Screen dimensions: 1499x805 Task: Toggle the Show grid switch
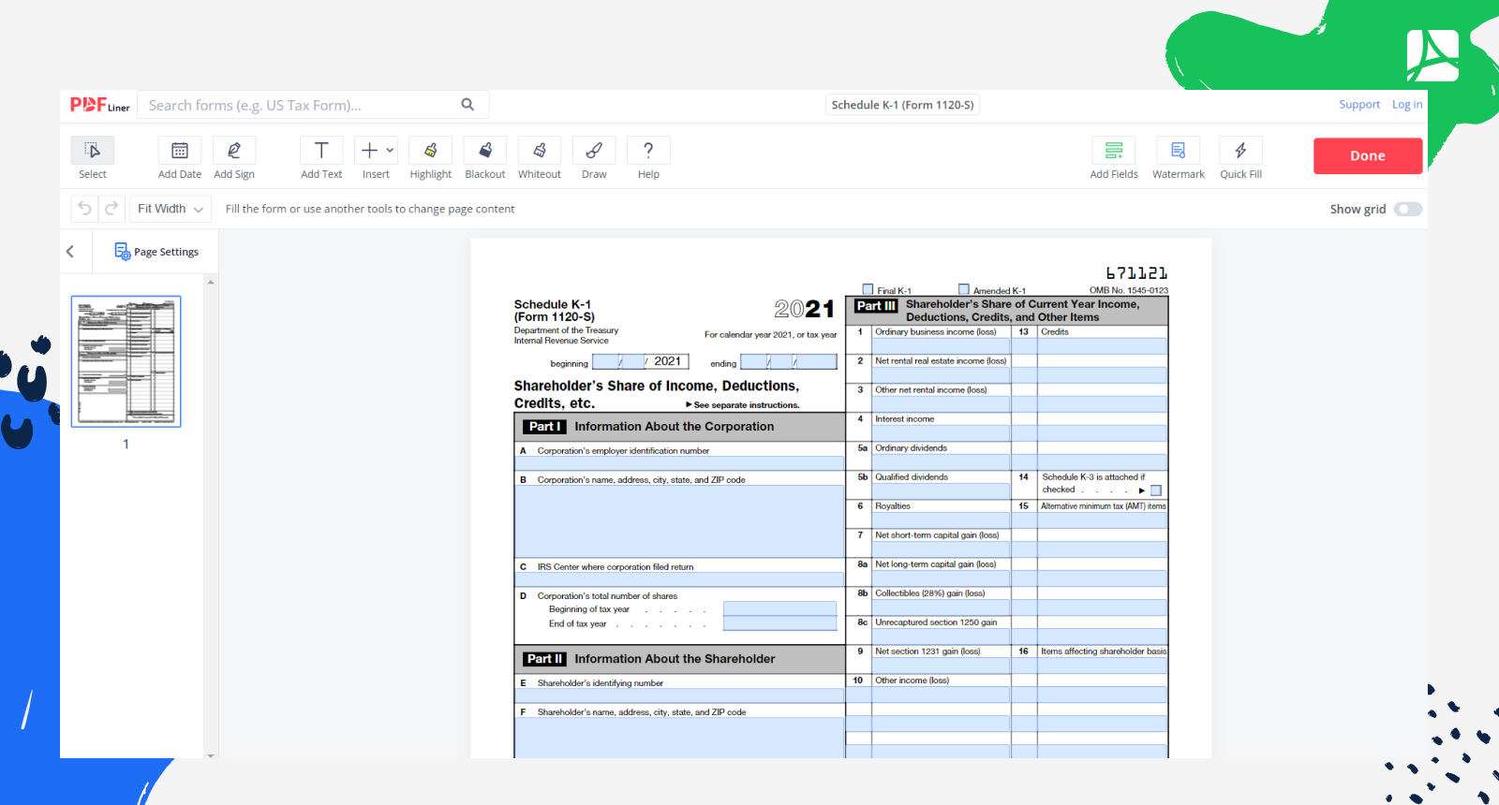(1408, 209)
